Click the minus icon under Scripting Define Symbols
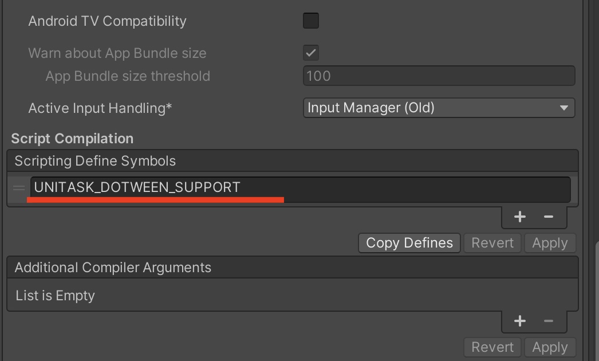Screen dimensions: 599x361 (549, 217)
